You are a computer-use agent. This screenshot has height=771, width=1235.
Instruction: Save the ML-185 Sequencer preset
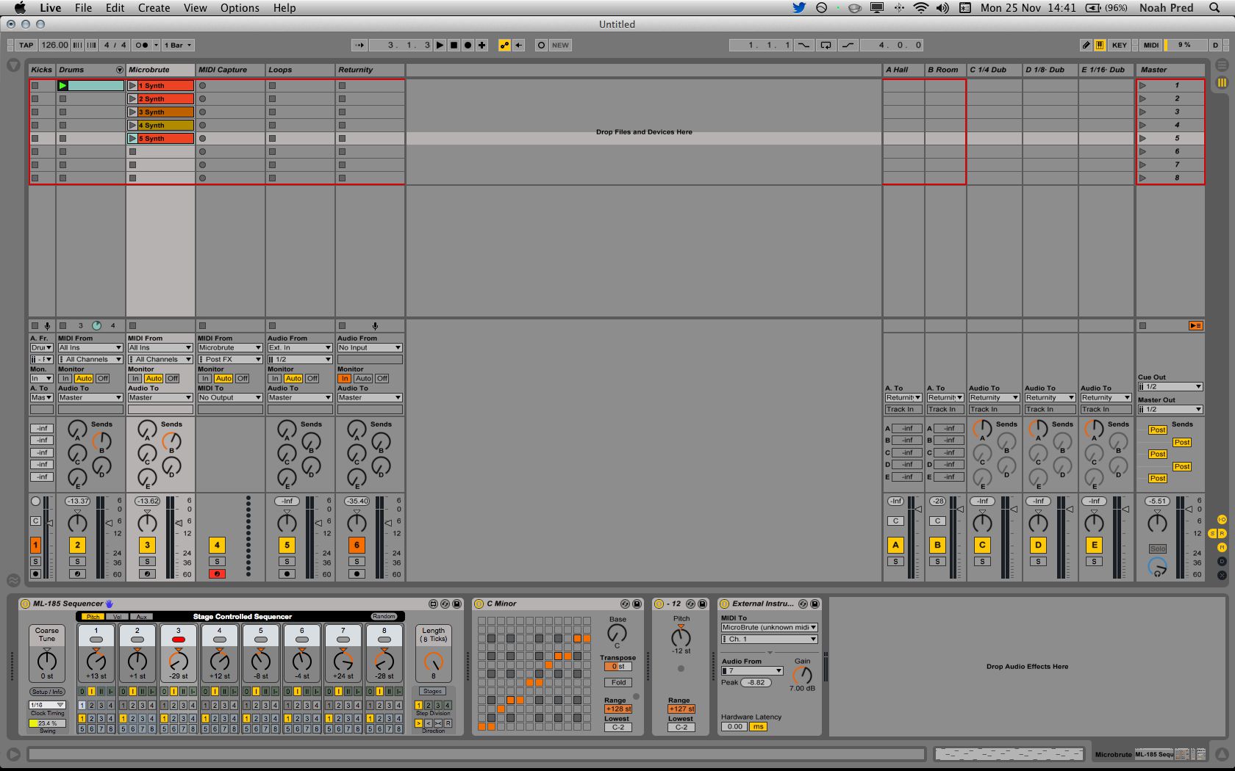click(457, 604)
